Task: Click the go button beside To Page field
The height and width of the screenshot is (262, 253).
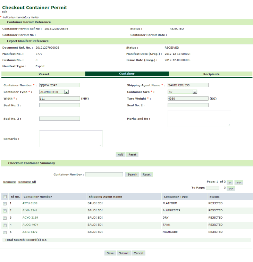Action: coord(231,188)
